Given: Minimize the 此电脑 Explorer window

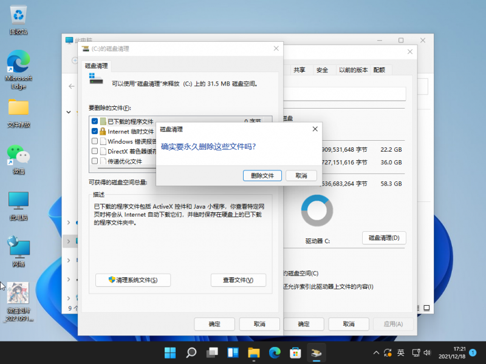Looking at the screenshot, I should [x=380, y=40].
